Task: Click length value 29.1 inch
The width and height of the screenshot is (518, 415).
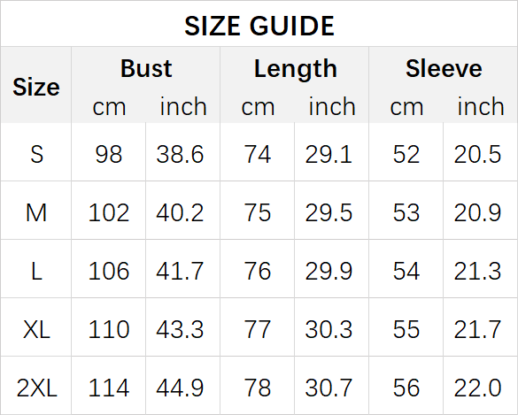Action: coord(329,154)
